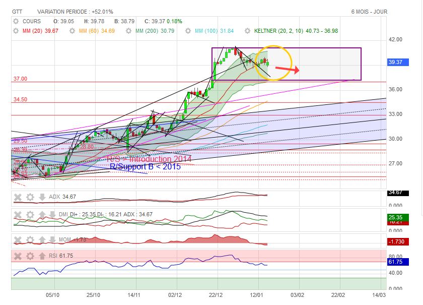Screen dimensions: 423x305
Task: Open settings gear for MM (200)
Action: coord(129,31)
